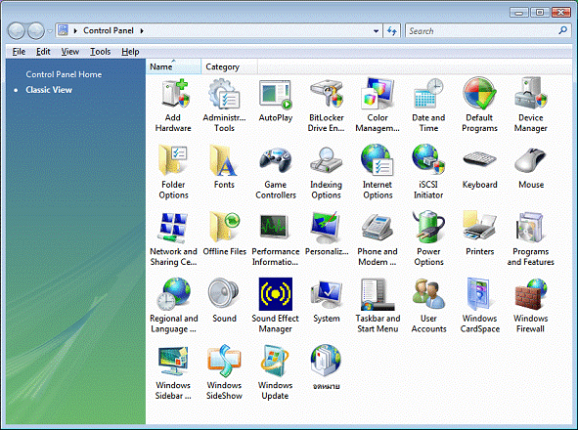Click the Forward navigation button
Screen dimensions: 578x430
[36, 31]
